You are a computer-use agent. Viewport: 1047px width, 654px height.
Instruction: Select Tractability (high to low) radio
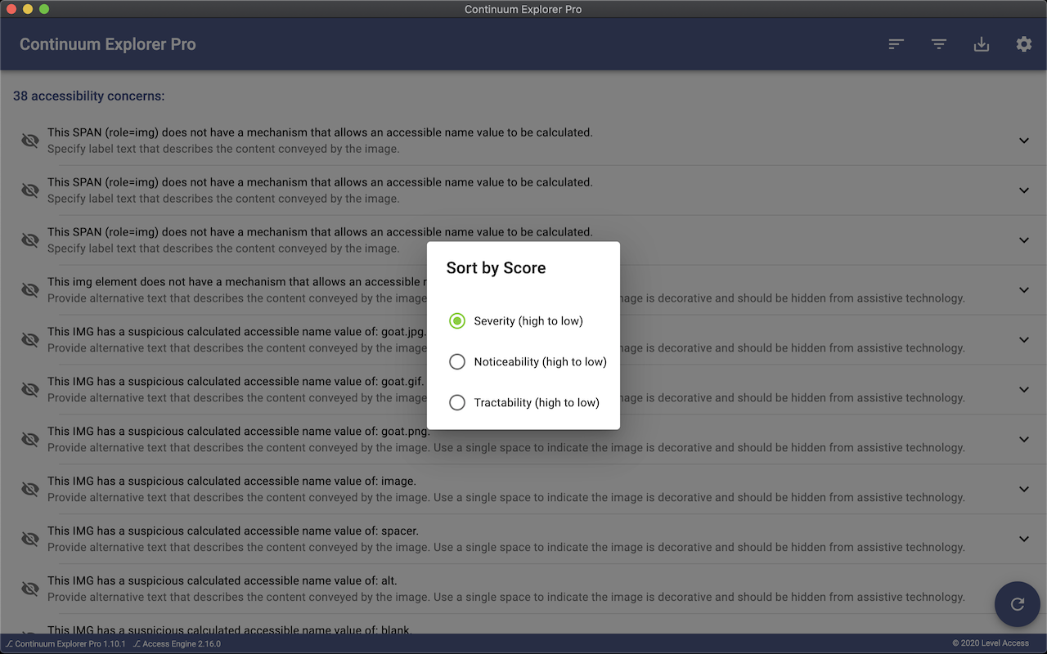pos(457,403)
